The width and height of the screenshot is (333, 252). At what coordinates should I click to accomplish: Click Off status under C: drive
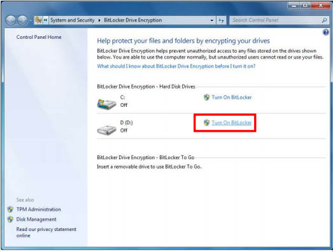[124, 105]
